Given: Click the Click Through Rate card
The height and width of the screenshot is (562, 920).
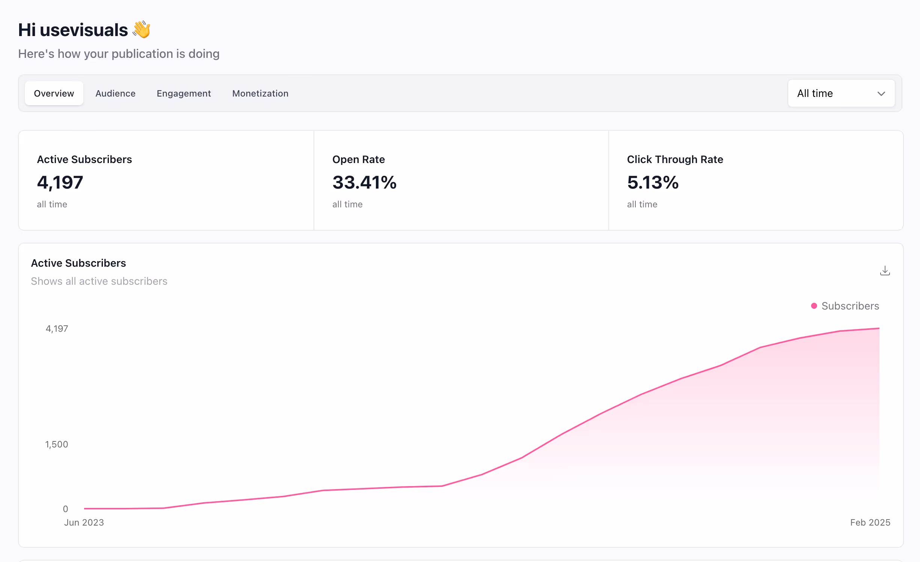Looking at the screenshot, I should (756, 180).
